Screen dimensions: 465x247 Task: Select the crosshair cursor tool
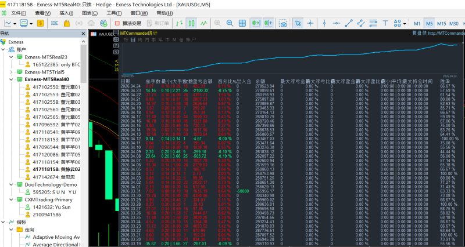coord(310,23)
